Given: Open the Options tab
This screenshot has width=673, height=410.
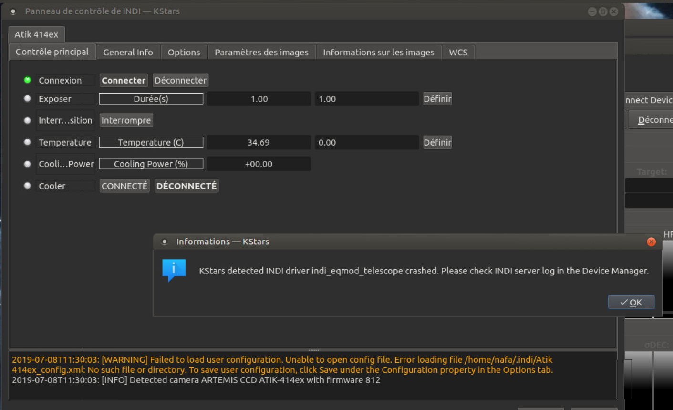Looking at the screenshot, I should (x=184, y=52).
